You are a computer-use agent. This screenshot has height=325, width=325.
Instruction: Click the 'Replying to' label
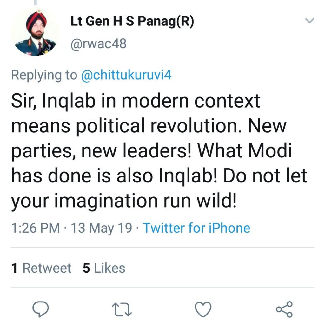pos(44,75)
